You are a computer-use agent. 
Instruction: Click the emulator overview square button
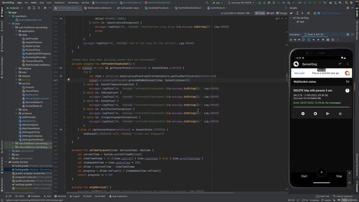click(x=323, y=40)
